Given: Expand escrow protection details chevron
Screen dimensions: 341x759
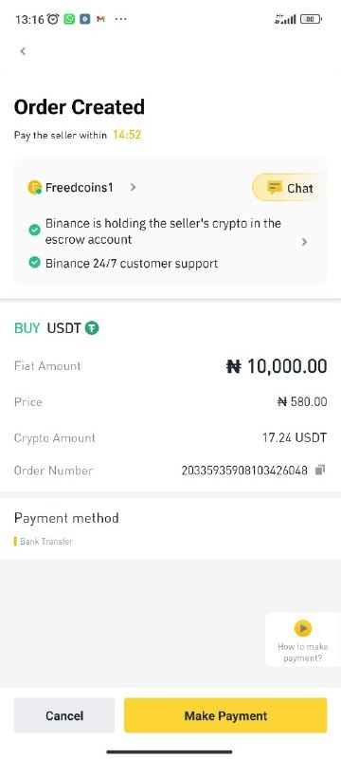Looking at the screenshot, I should (304, 242).
